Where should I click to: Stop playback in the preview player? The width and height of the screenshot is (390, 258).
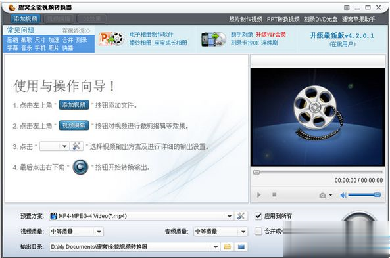(x=274, y=195)
